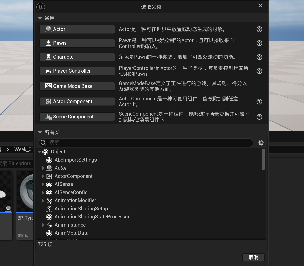Select Object in the class tree
Screen dimensions: 304x266
click(58, 152)
